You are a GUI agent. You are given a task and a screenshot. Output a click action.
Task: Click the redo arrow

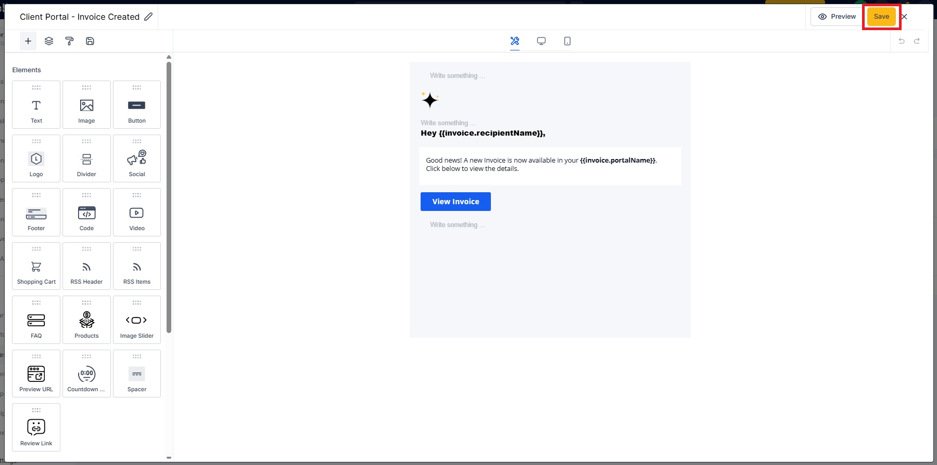point(917,41)
